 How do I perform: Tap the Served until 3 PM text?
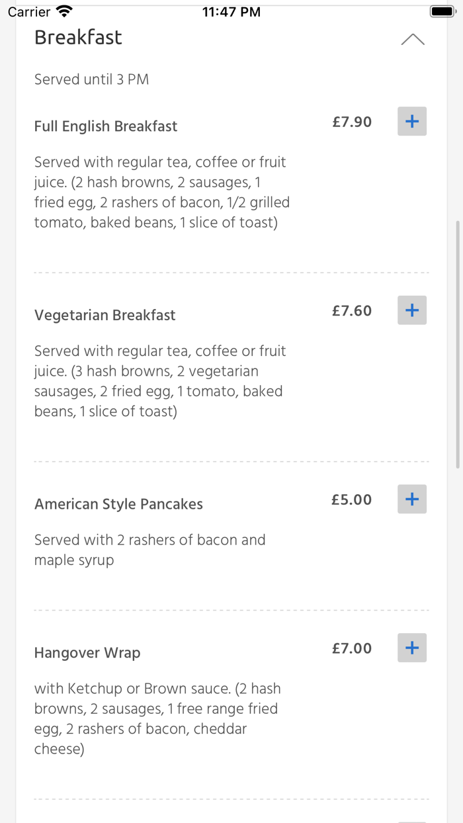pos(91,79)
